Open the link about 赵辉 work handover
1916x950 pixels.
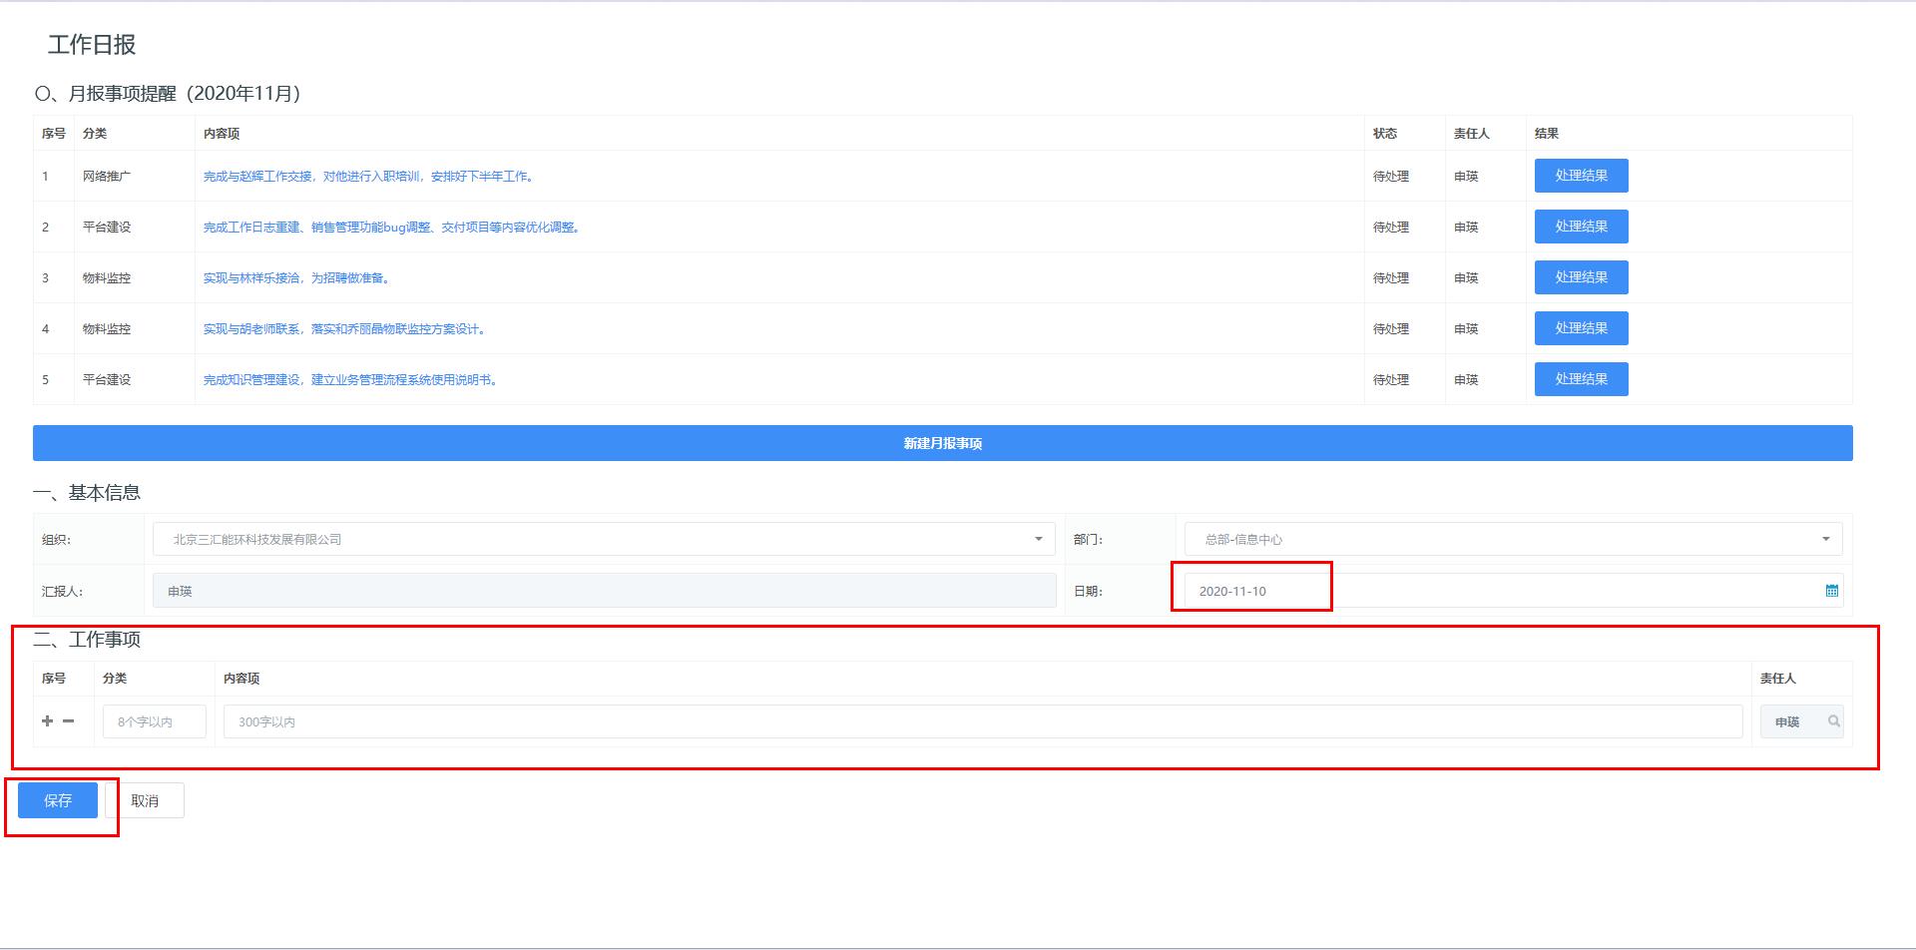tap(369, 177)
